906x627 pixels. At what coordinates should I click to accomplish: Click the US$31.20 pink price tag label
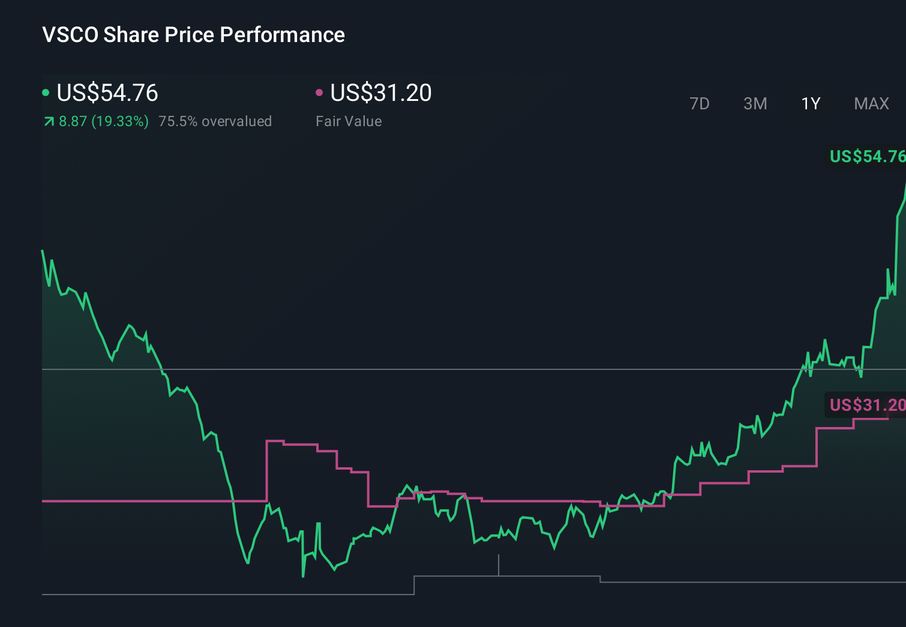coord(866,405)
